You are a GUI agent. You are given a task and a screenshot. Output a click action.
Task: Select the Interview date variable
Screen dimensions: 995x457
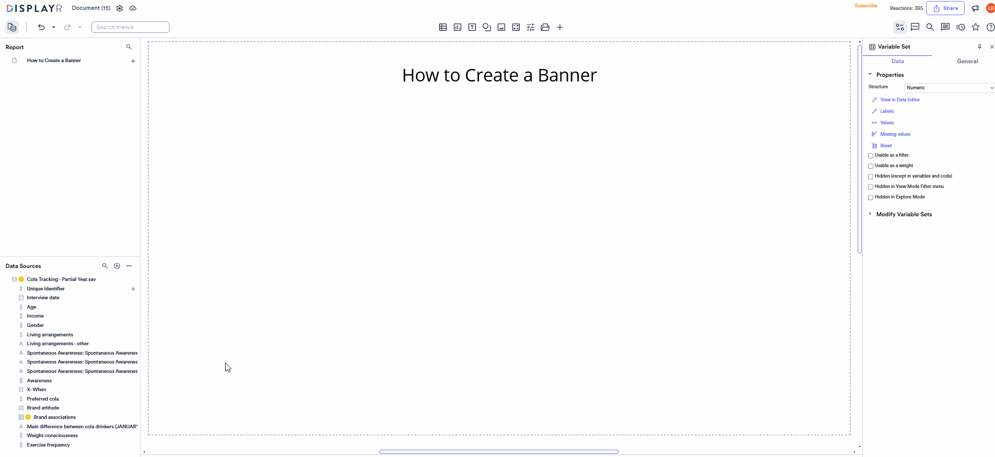43,298
